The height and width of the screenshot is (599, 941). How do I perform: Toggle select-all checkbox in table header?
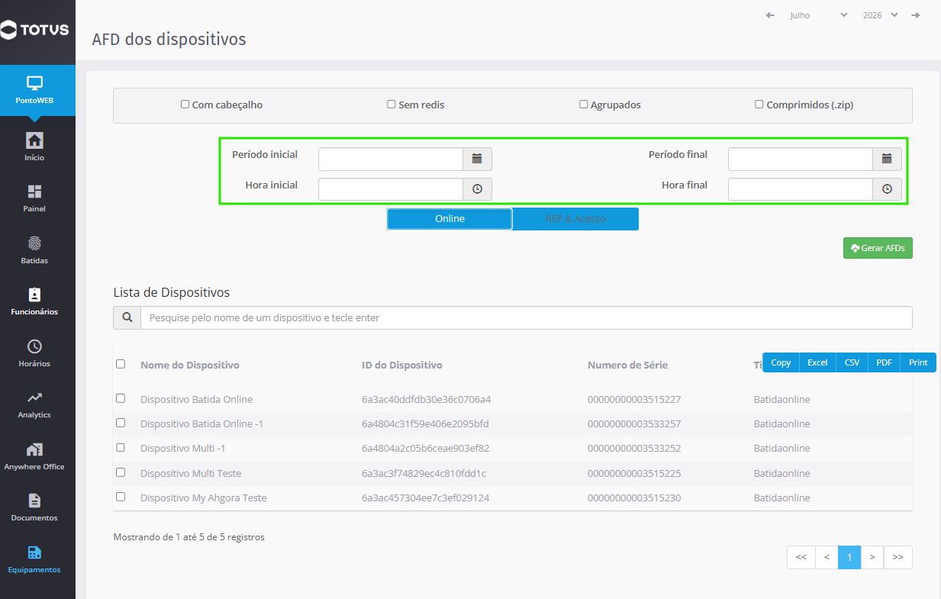121,364
